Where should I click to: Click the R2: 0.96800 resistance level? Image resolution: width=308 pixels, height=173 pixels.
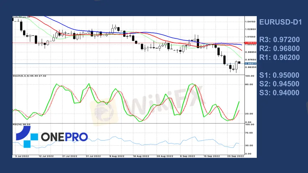279,48
